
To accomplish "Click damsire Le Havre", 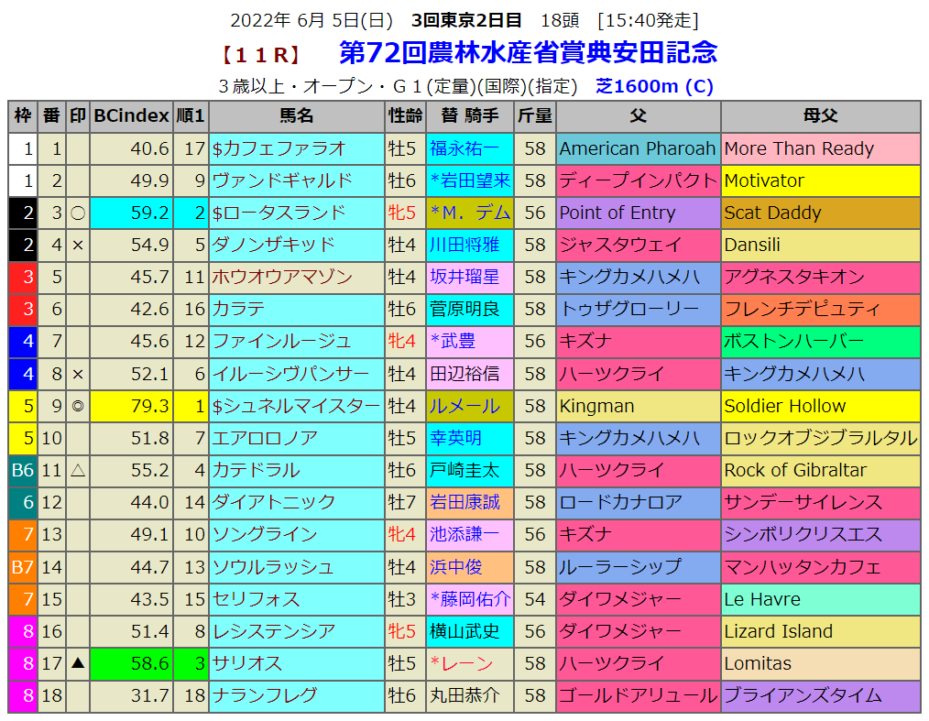I will [x=762, y=599].
